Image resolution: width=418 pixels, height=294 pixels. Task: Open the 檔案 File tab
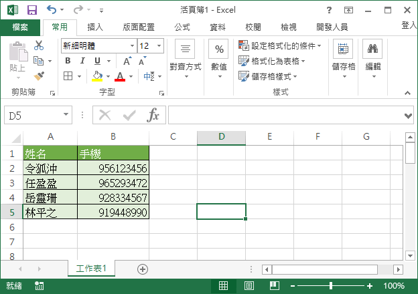(x=20, y=27)
